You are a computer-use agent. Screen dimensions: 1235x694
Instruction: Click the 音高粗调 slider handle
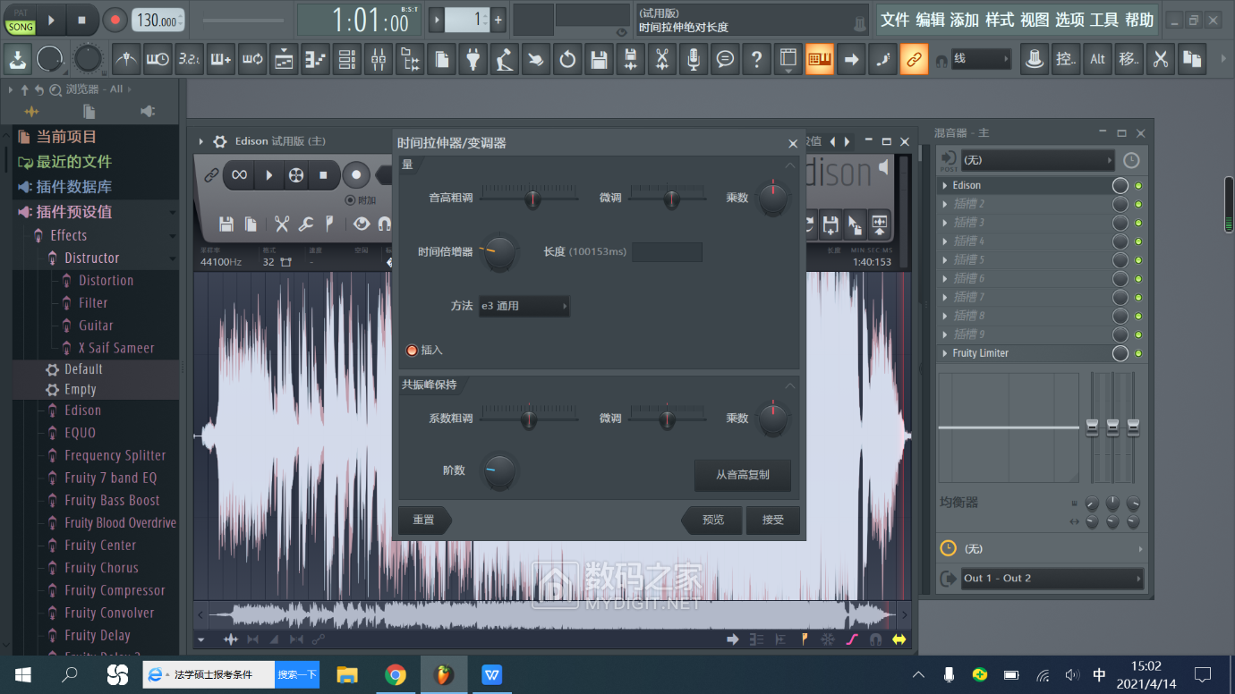532,199
